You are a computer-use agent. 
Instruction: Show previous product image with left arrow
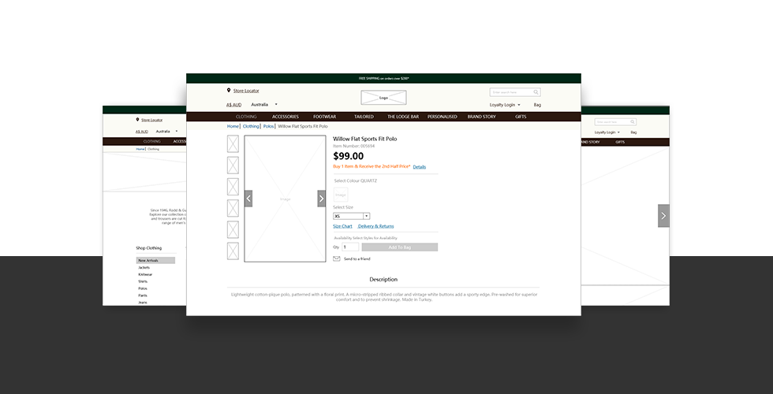click(x=248, y=199)
